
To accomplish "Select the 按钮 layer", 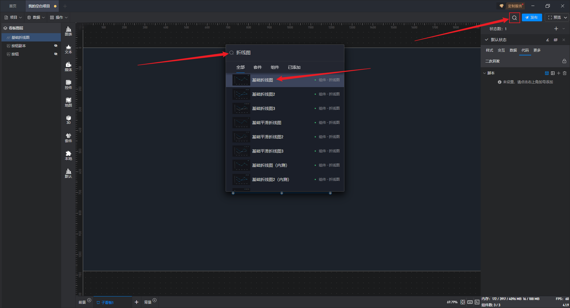I will point(31,54).
